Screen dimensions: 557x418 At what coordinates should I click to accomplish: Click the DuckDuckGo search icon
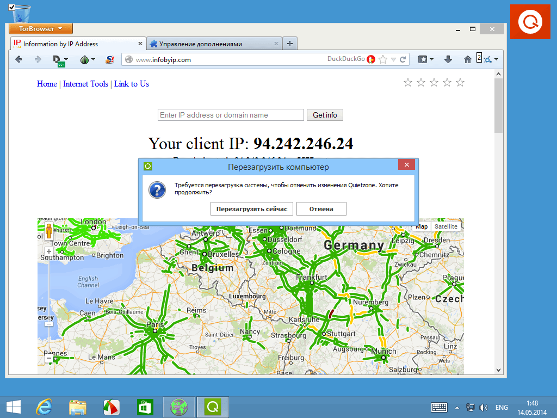click(371, 59)
